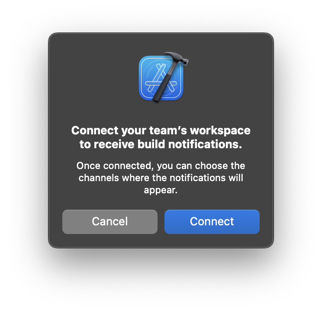Cancel the workspace connection dialog
Screen dimensions: 322x312
[x=110, y=222]
